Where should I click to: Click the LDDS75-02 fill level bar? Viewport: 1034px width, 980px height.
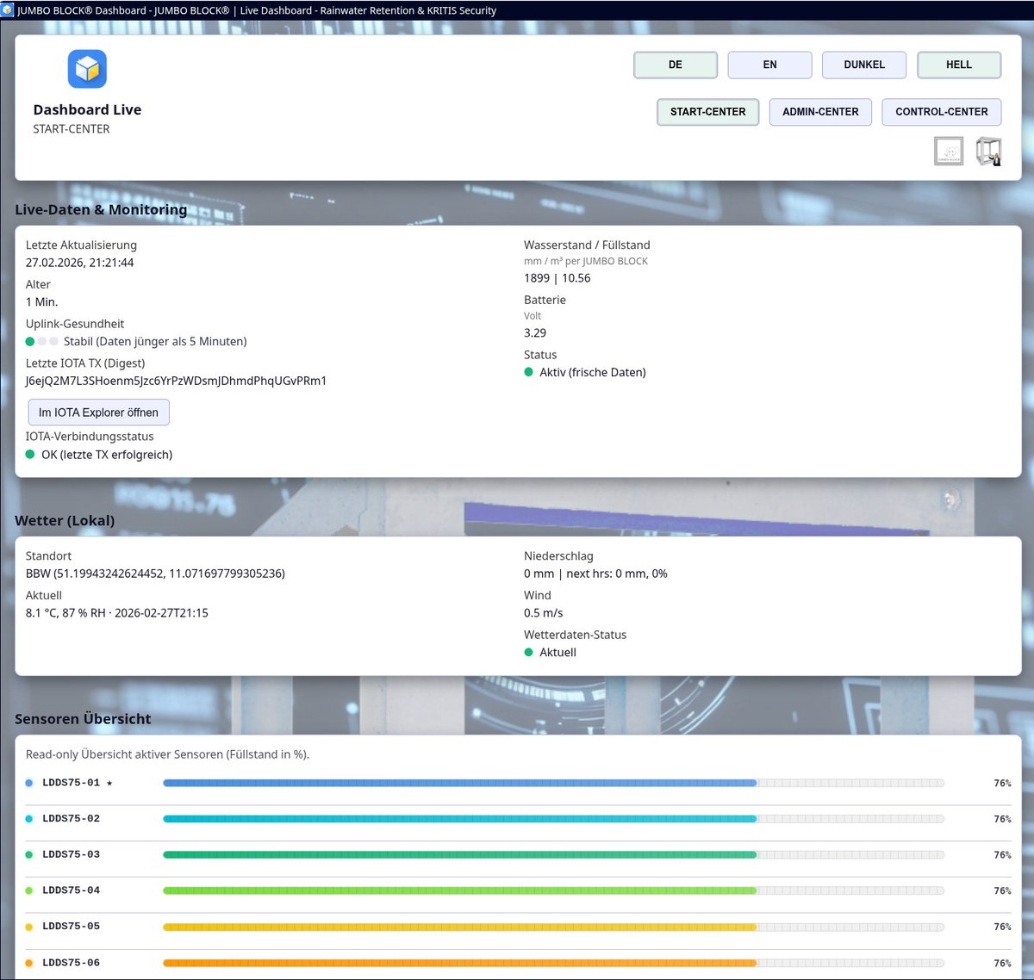pos(554,819)
